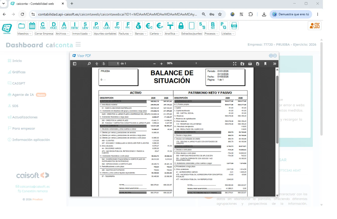Click the caiconta@caisoft.es email link

(x=33, y=186)
